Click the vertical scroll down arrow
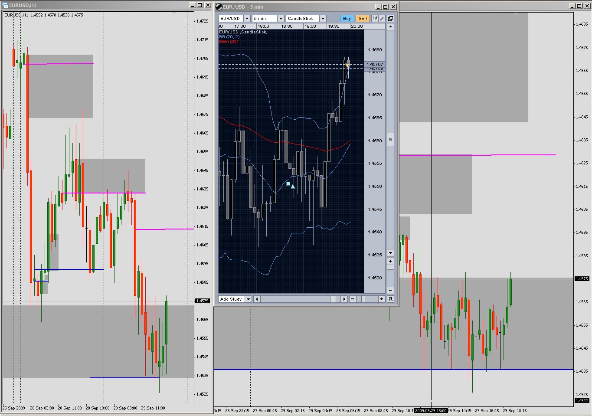This screenshot has height=416, width=592. pos(390,252)
